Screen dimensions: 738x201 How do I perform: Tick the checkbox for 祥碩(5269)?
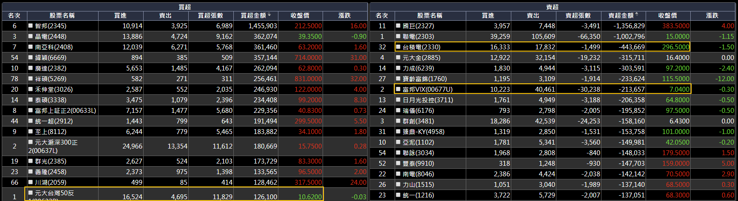[30, 79]
